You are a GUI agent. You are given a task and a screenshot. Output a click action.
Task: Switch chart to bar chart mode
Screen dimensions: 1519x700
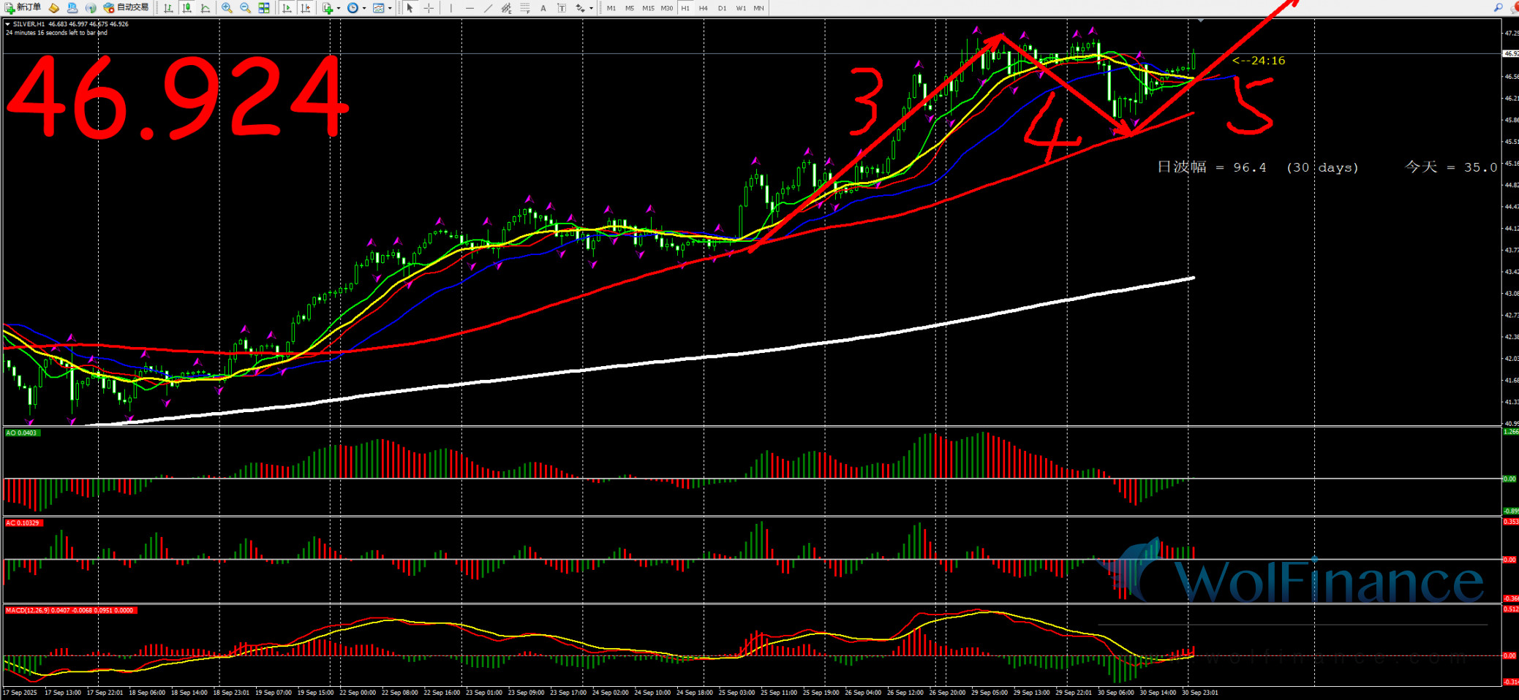(x=168, y=8)
